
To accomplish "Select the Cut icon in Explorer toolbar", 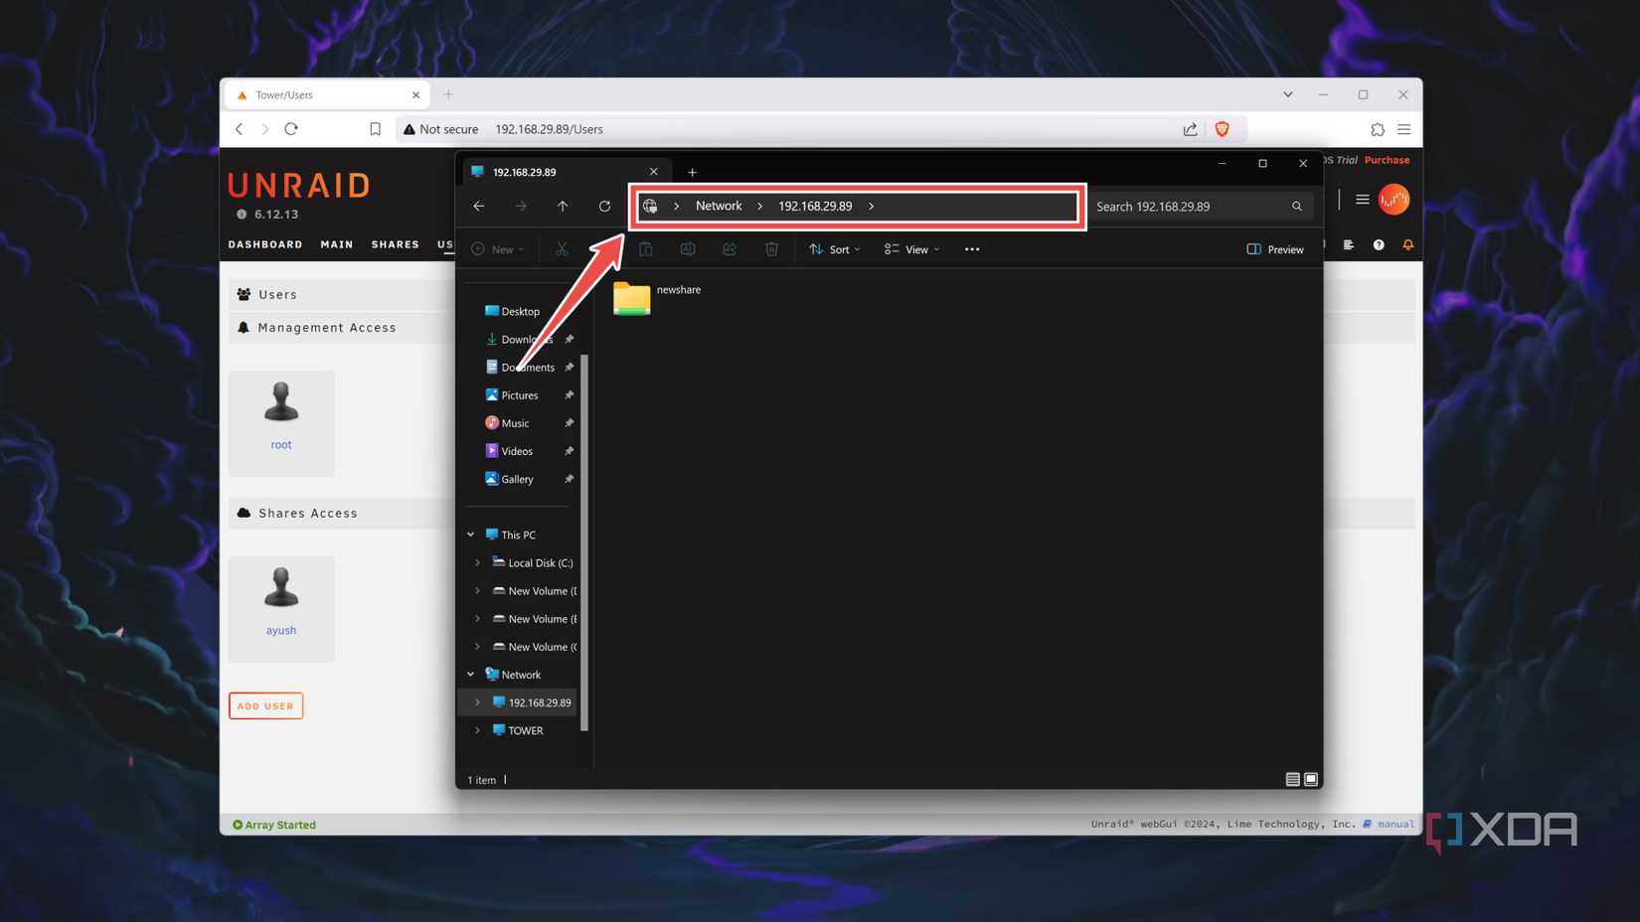I will (x=562, y=249).
